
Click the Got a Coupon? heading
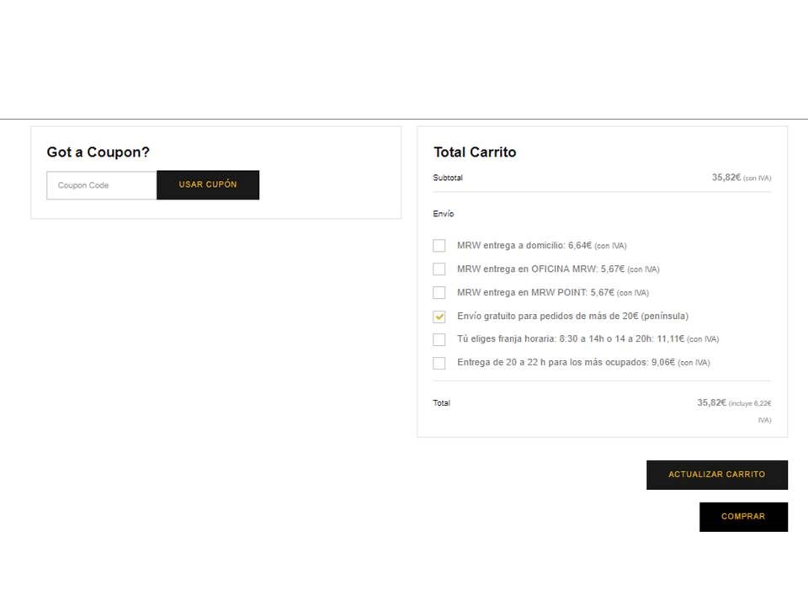pyautogui.click(x=98, y=152)
